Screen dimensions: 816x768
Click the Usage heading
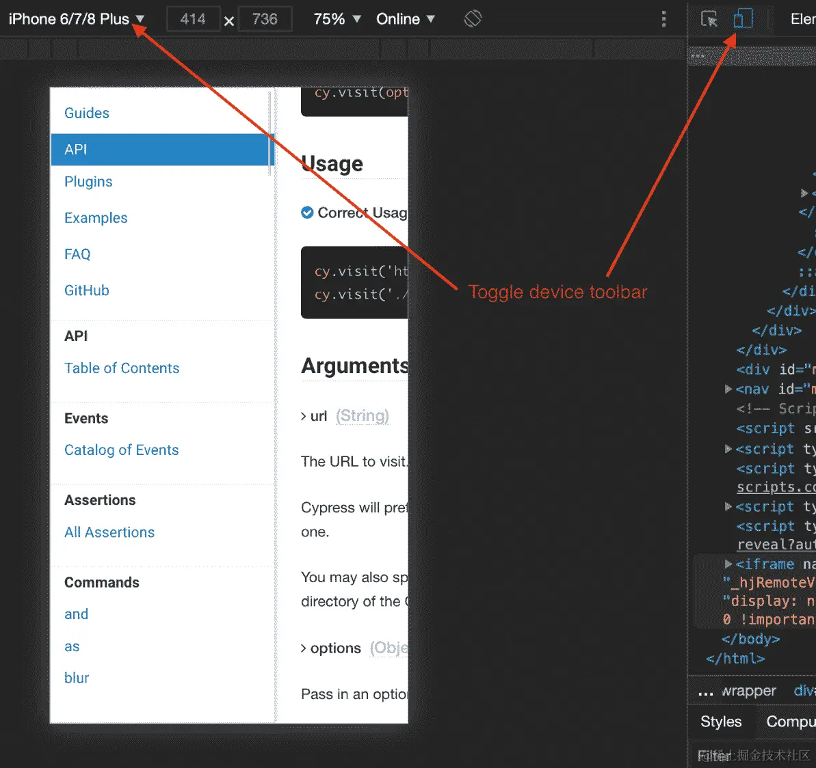click(332, 164)
